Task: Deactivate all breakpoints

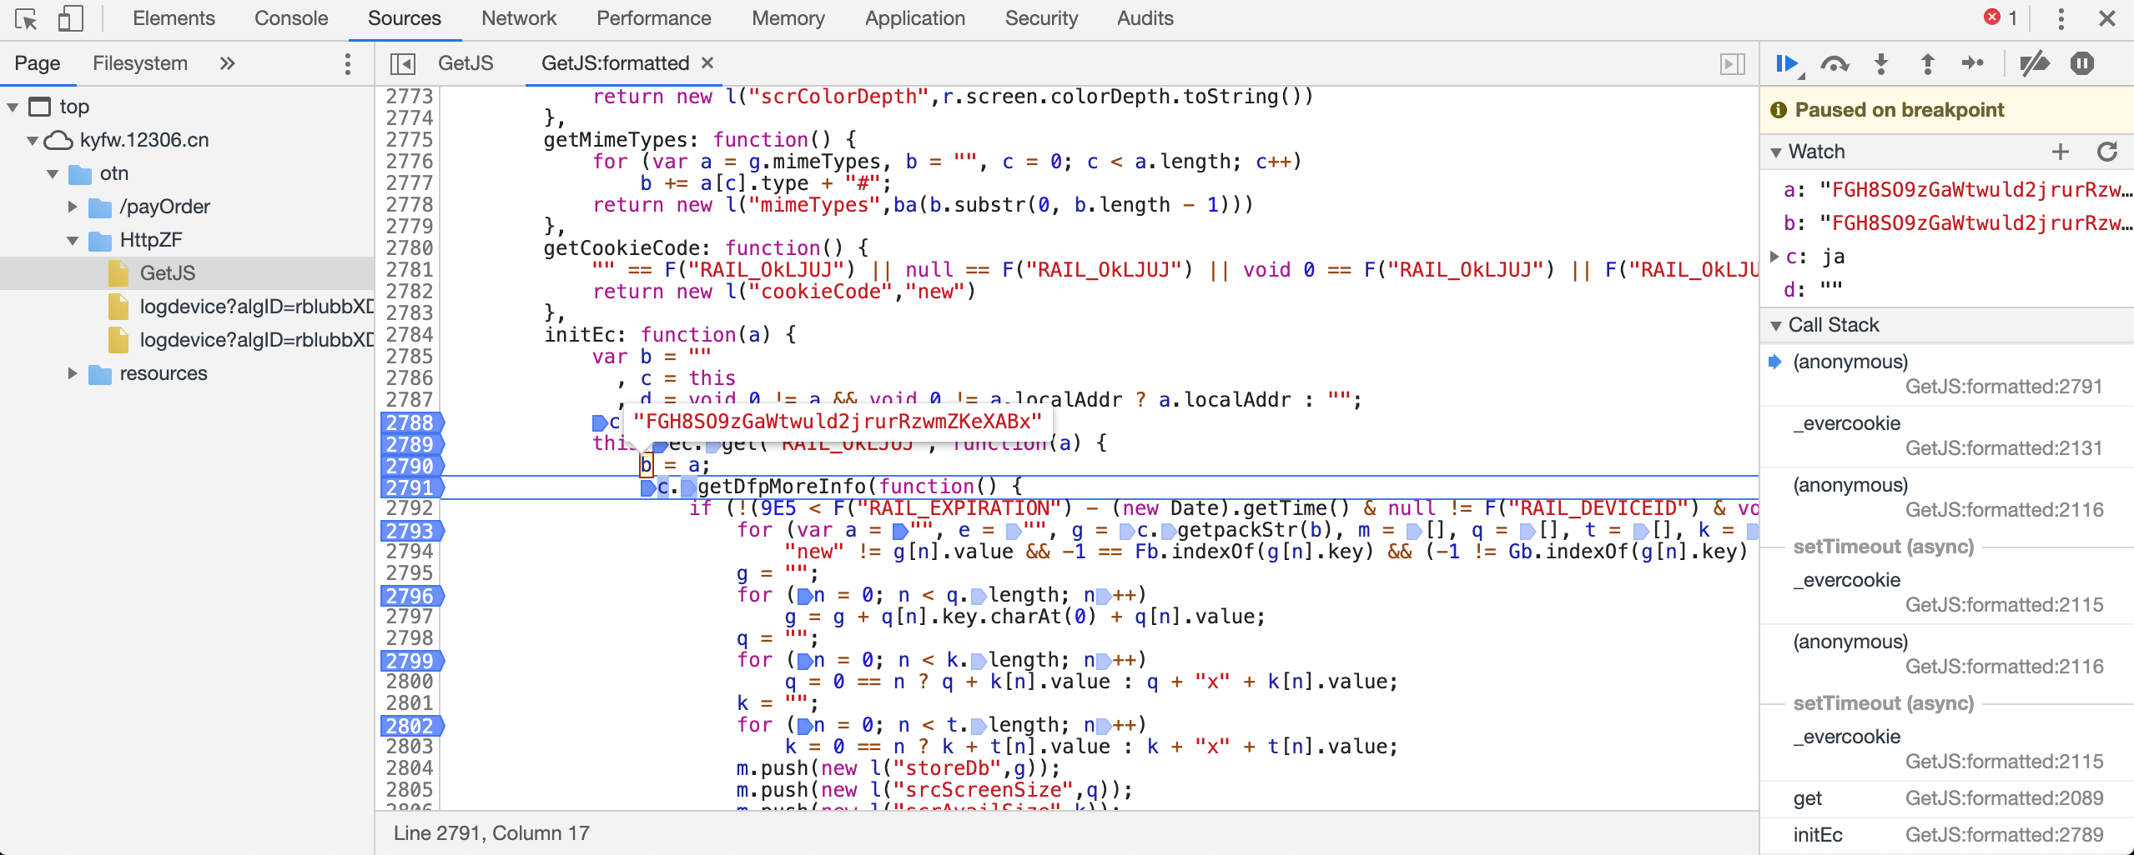Action: (2035, 64)
